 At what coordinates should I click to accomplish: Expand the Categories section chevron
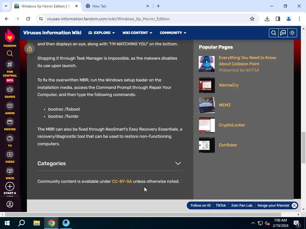coord(178,163)
